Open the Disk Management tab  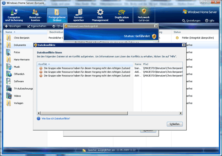(x=100, y=15)
